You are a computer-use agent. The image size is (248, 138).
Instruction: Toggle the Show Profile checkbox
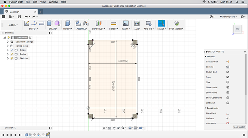click(227, 87)
